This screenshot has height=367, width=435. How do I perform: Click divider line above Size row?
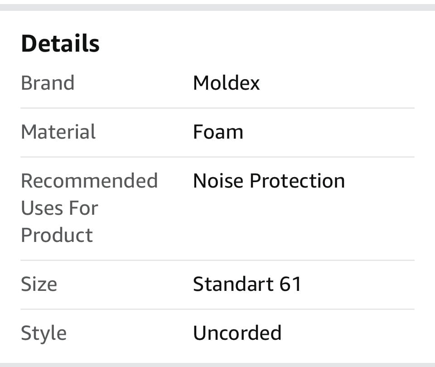pyautogui.click(x=217, y=261)
